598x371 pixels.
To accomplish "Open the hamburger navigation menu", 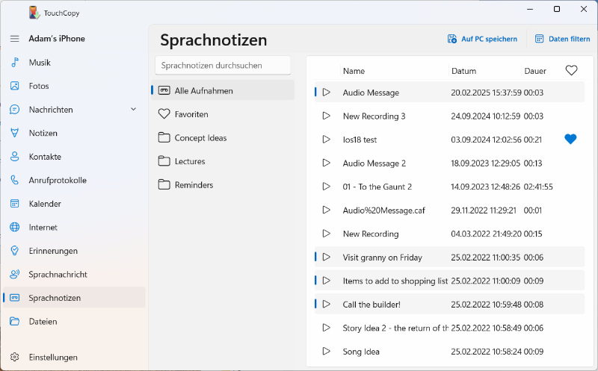I will pyautogui.click(x=14, y=39).
